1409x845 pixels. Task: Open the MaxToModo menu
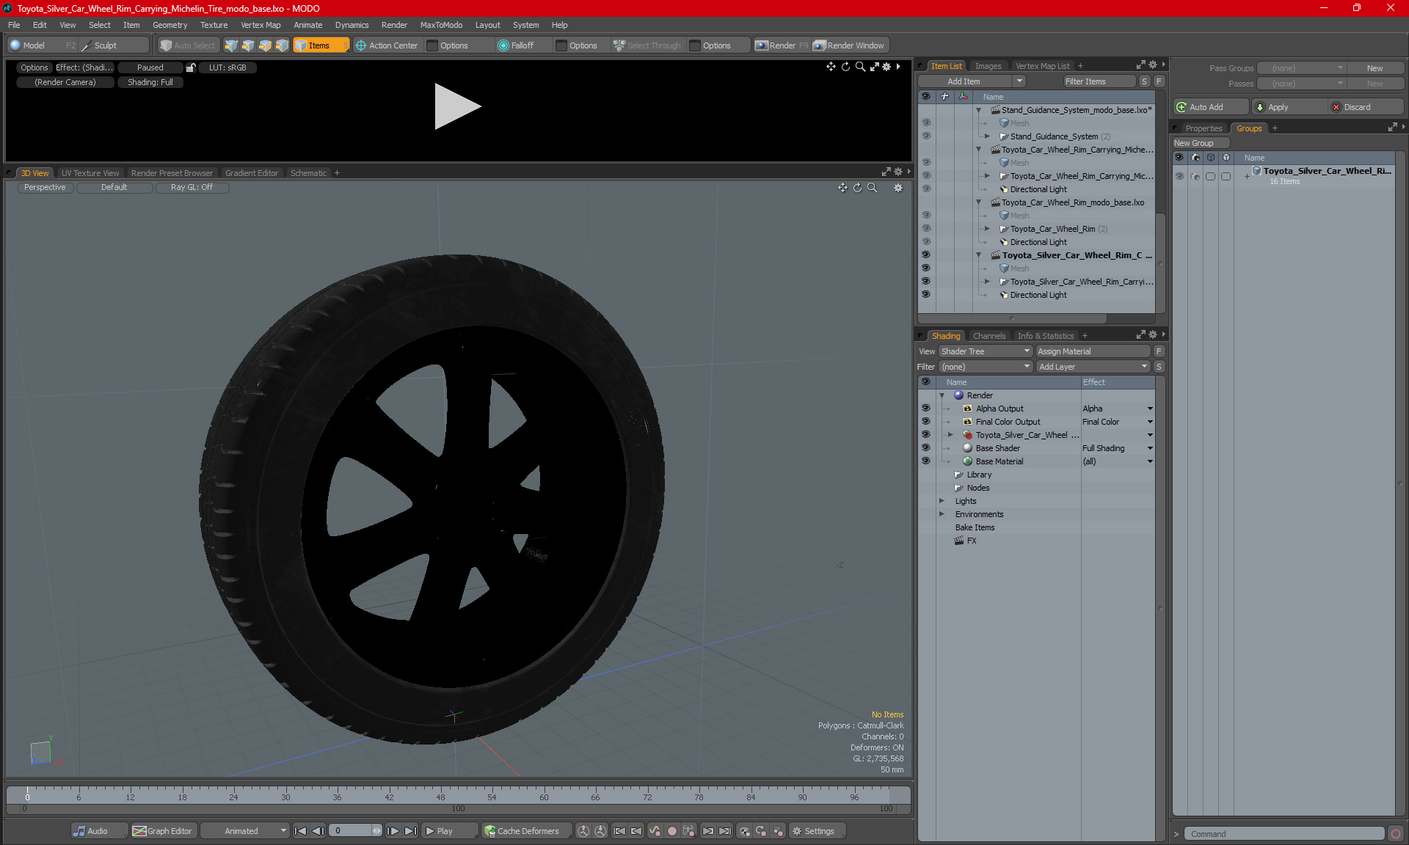pyautogui.click(x=441, y=25)
